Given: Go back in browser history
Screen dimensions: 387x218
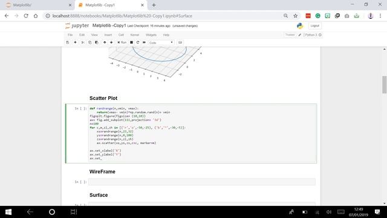Looking at the screenshot, I should pos(7,16).
